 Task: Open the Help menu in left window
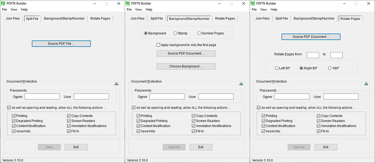click(24, 10)
